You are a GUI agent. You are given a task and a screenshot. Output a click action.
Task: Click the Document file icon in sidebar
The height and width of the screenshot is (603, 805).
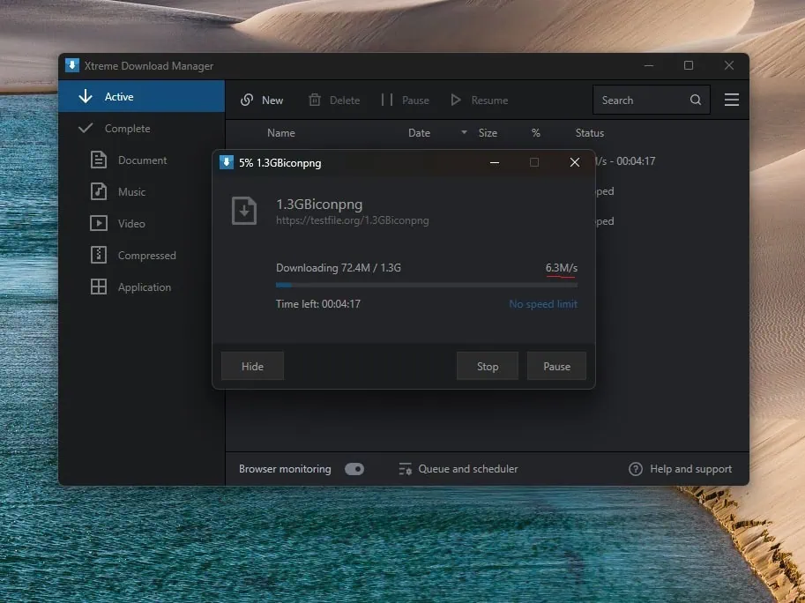99,160
